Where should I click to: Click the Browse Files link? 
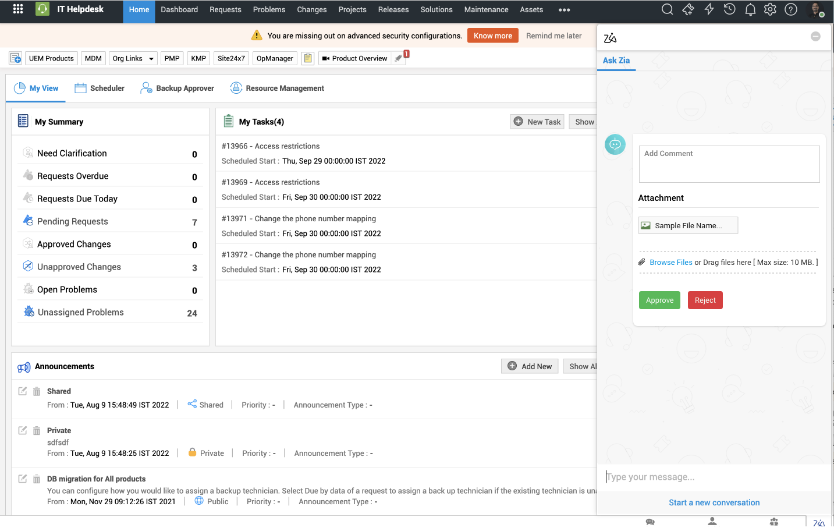point(670,263)
